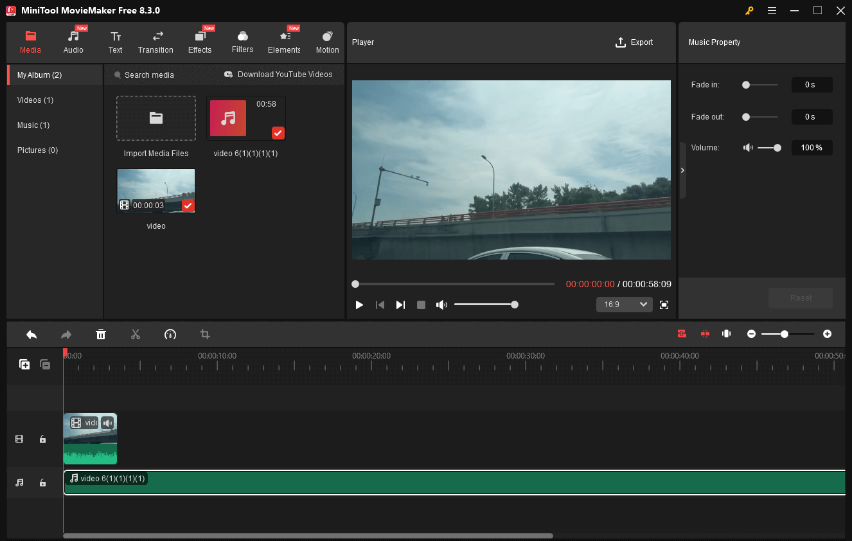
Task: Click the Export button
Action: (634, 42)
